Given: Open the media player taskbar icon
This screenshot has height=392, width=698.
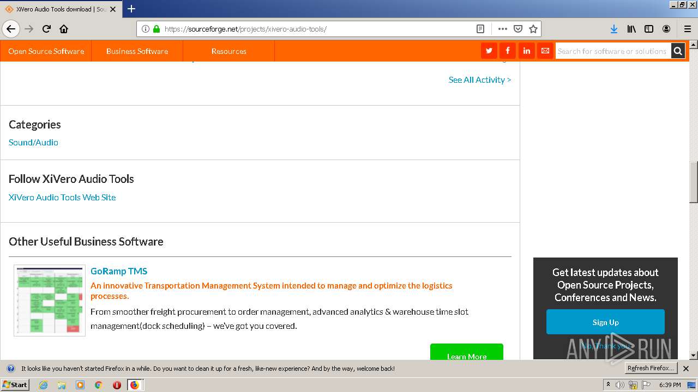Looking at the screenshot, I should [80, 385].
